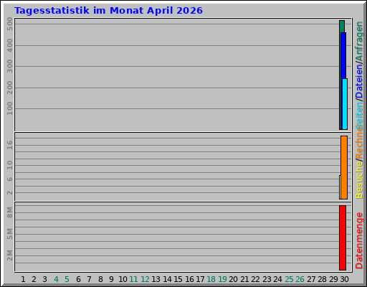This screenshot has height=287, width=367.
Task: Click the 'Datenmenge' legend label
Action: (359, 240)
